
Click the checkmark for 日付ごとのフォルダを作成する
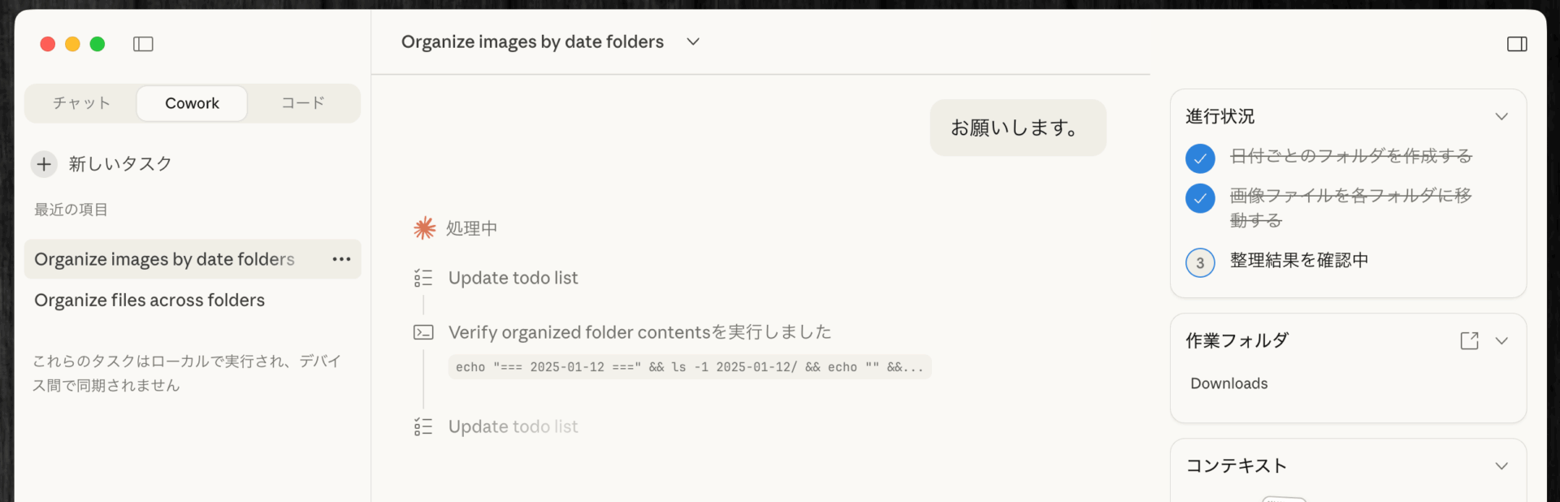(1200, 158)
